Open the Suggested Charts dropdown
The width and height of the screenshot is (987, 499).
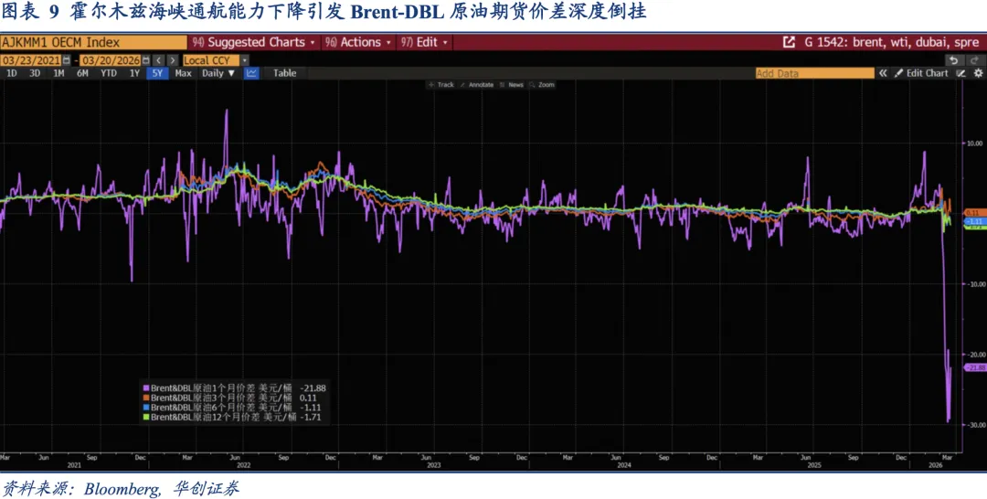click(x=254, y=42)
